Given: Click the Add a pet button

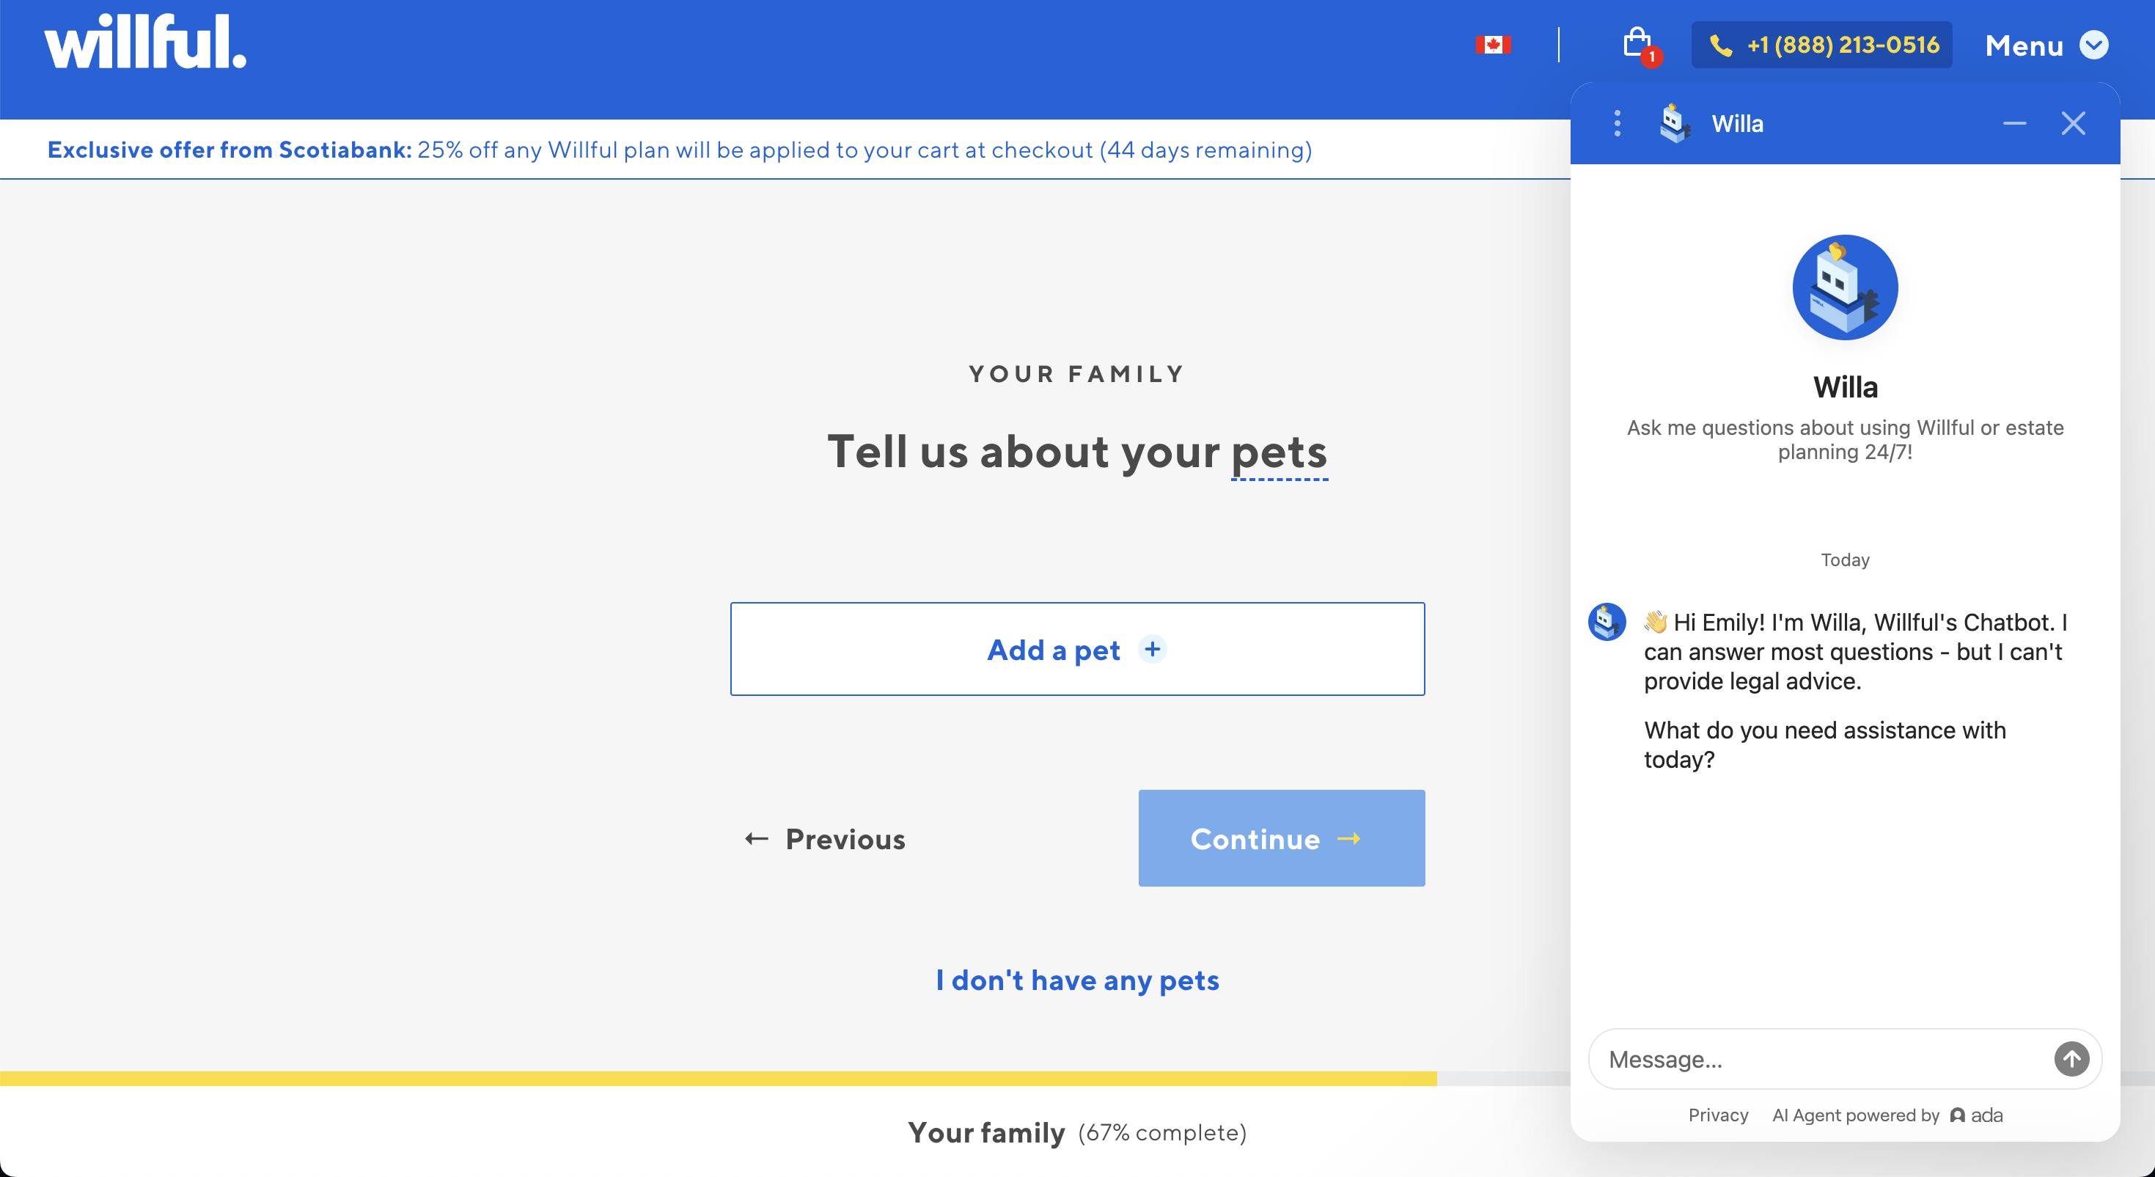Looking at the screenshot, I should pyautogui.click(x=1078, y=649).
